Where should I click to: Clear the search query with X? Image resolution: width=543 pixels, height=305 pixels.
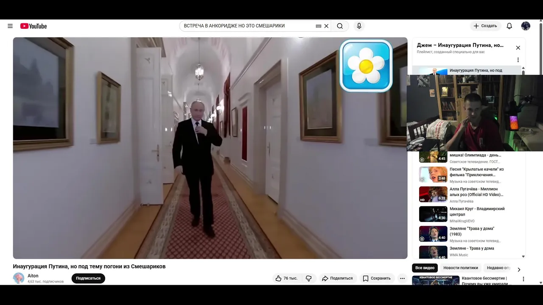pyautogui.click(x=326, y=26)
